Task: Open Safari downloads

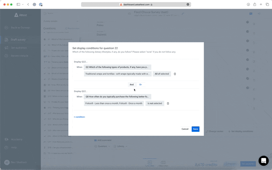Action: tap(249, 4)
